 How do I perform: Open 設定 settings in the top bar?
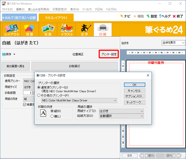(152, 16)
